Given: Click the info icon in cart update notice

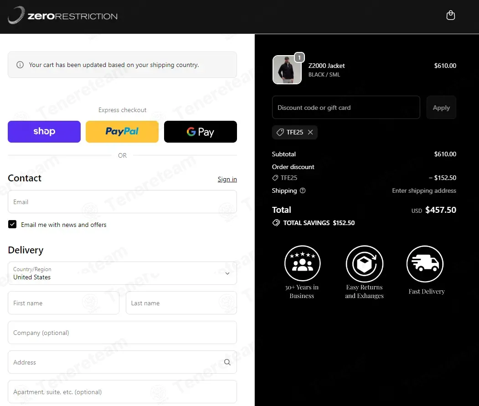Looking at the screenshot, I should (20, 65).
